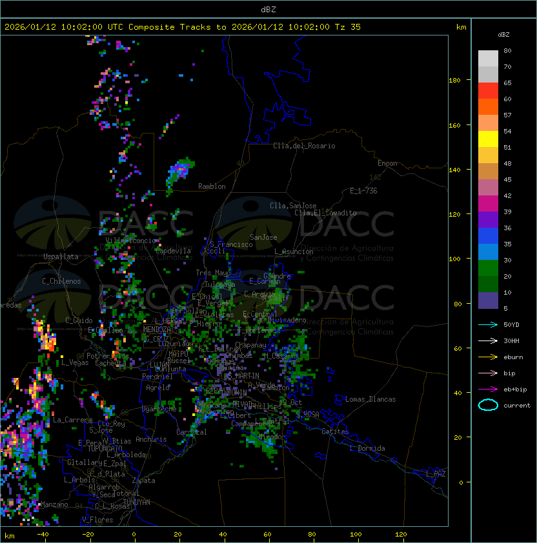Select the magenta dBZ legend swatch
This screenshot has height=543, width=537.
[x=488, y=204]
